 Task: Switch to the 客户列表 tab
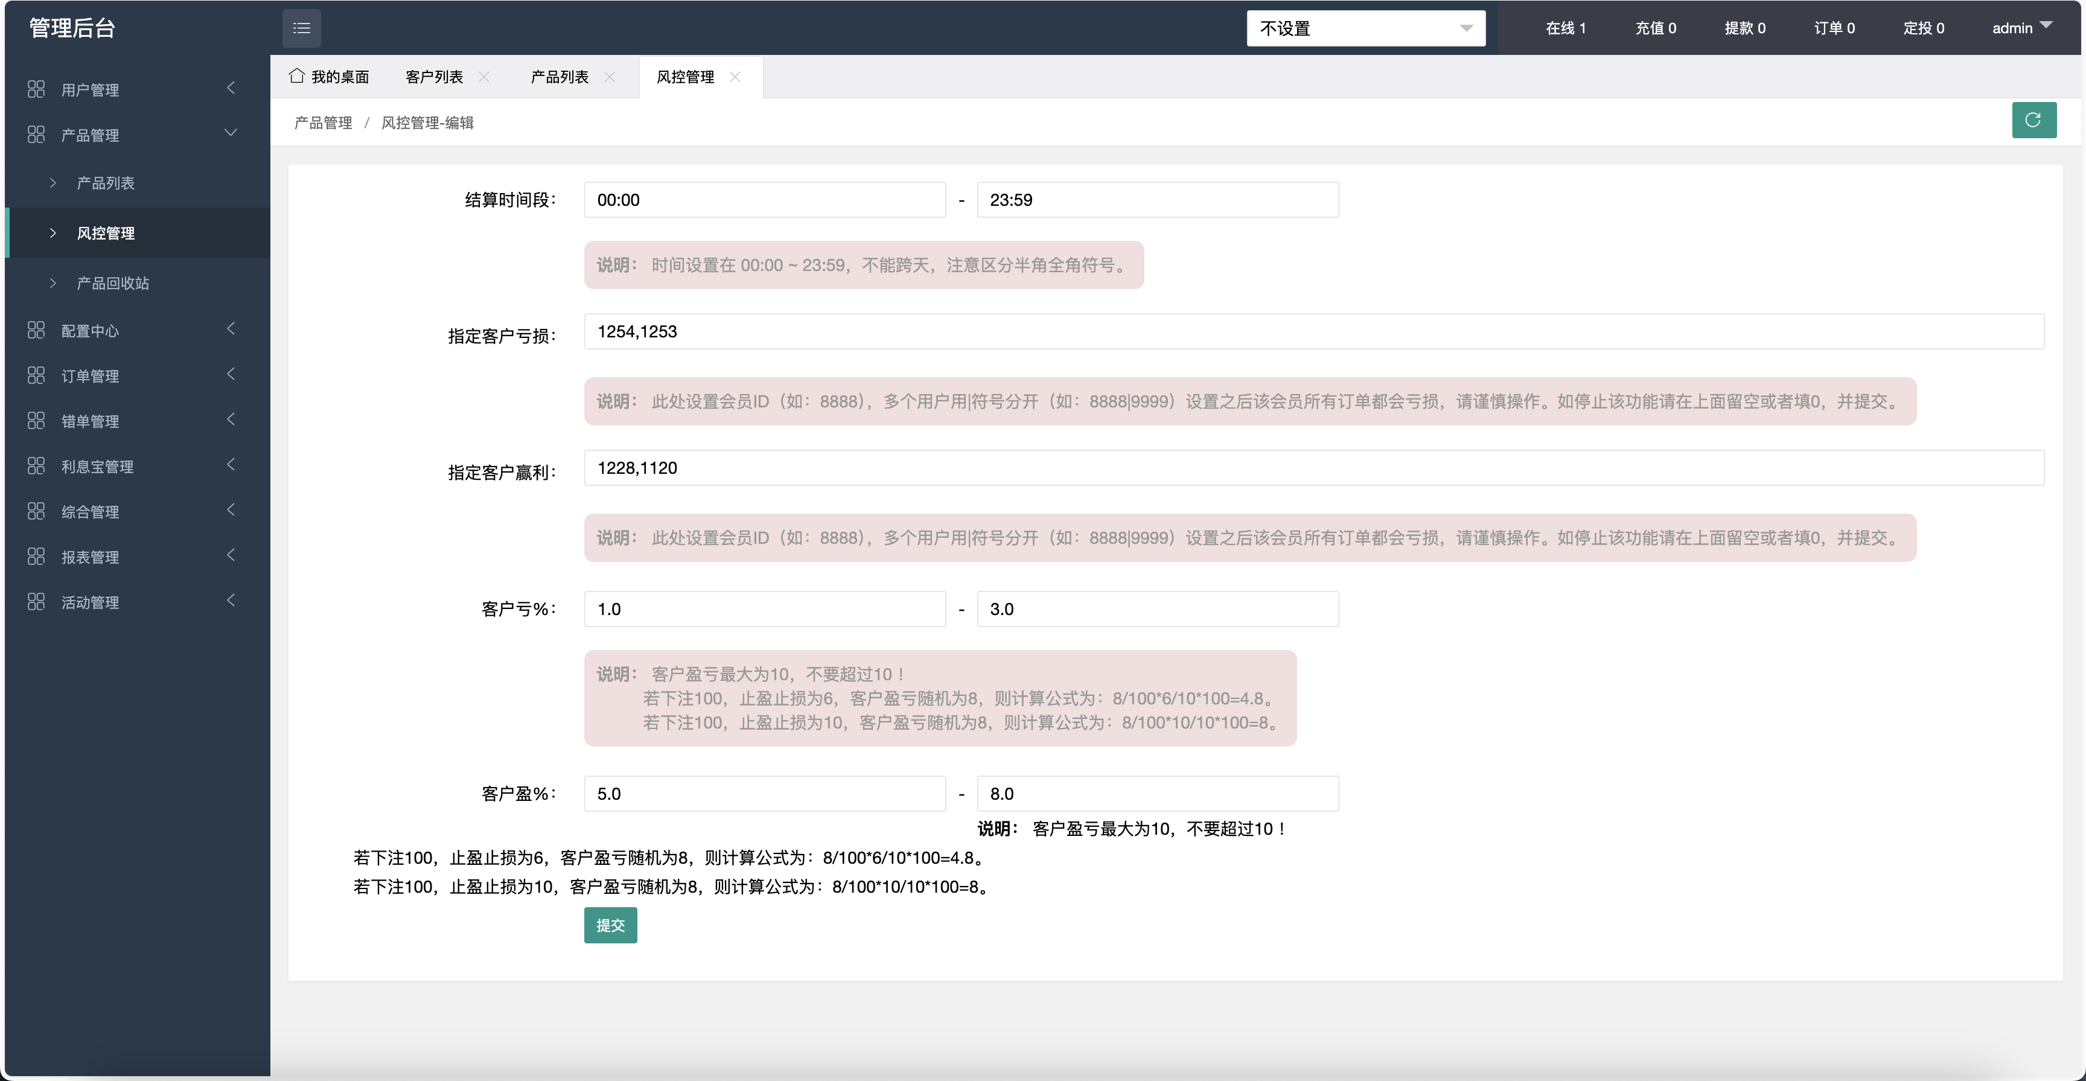434,76
